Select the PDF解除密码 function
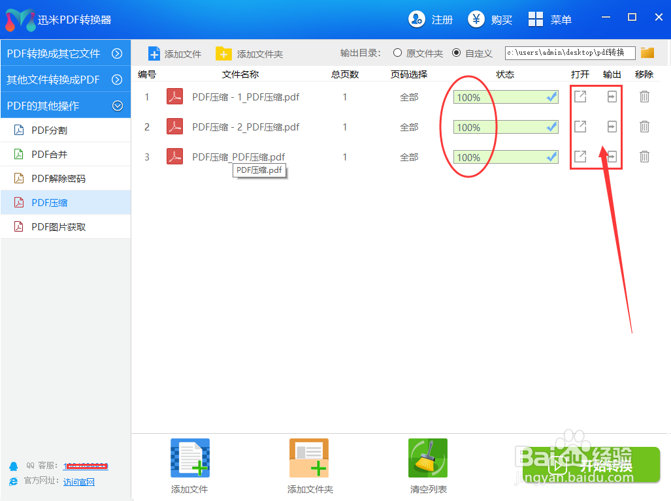Screen dimensions: 671x501 pos(66,179)
